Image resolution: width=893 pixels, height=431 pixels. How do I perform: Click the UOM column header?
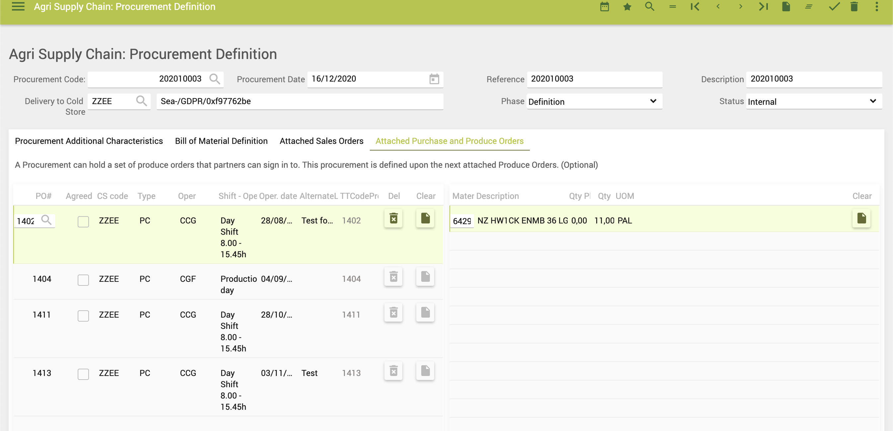[625, 196]
